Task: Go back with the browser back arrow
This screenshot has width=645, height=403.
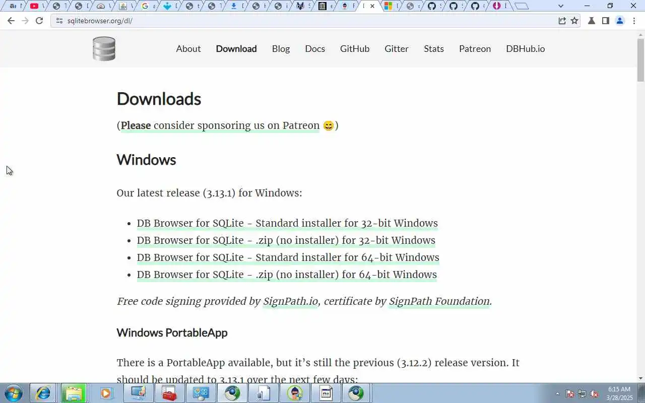Action: (11, 21)
